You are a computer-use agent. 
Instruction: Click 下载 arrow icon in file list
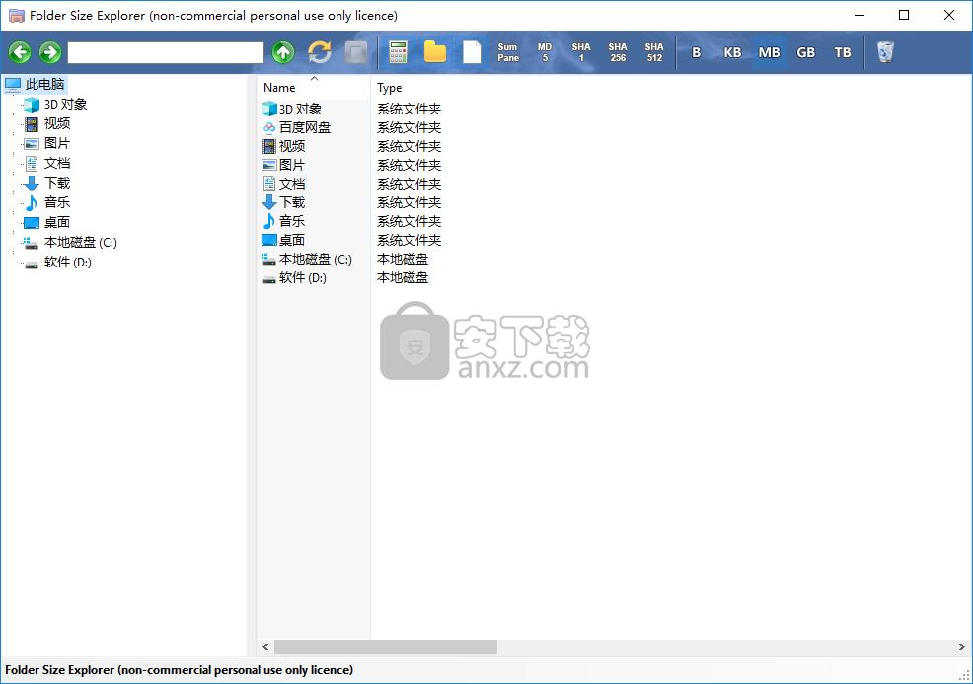click(268, 202)
